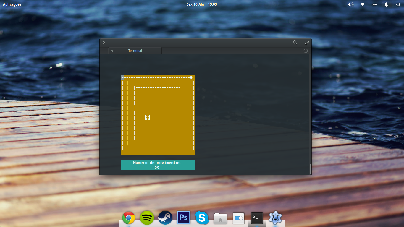Show notifications via the bell icon
This screenshot has width=404, height=227.
[386, 4]
